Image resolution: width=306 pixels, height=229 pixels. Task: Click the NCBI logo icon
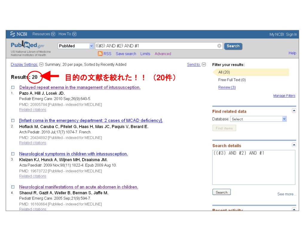[13, 34]
